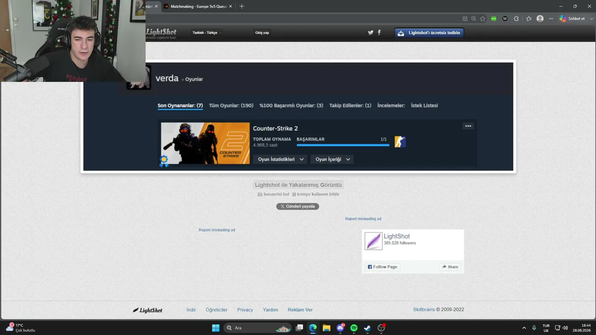This screenshot has width=596, height=335.
Task: Click the Counter-Strike 2 game title
Action: [275, 128]
